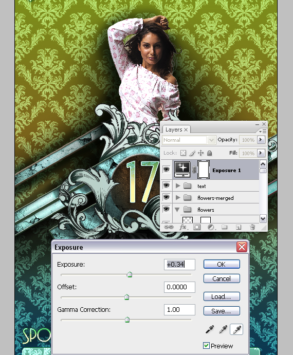Click layers scrollbar down arrow
The height and width of the screenshot is (355, 293).
(263, 219)
